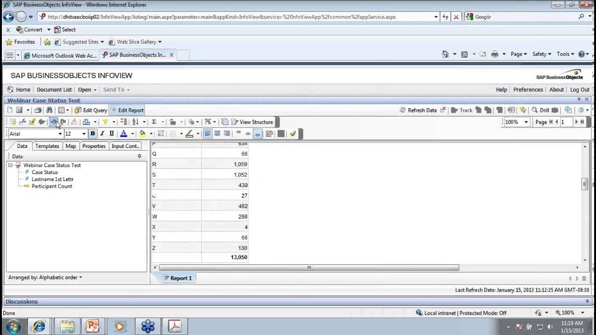Toggle underline formatting
Viewport: 596px width, 335px height.
pos(112,134)
